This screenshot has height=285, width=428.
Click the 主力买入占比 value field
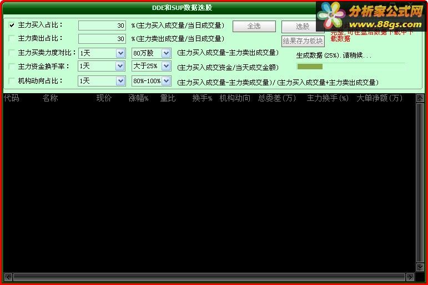click(102, 26)
